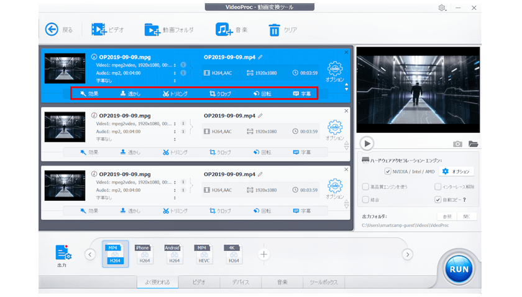The width and height of the screenshot is (522, 297).
Task: Add music using the 音楽 icon
Action: 223,29
